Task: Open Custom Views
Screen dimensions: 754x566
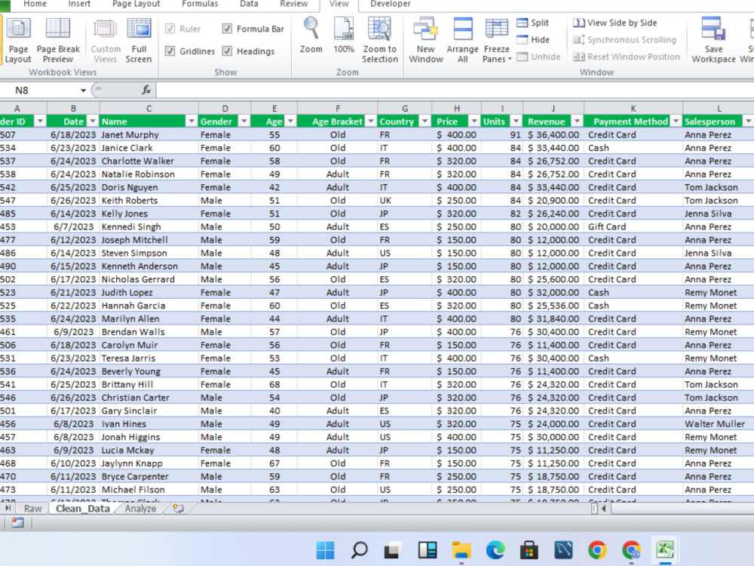Action: [x=106, y=41]
